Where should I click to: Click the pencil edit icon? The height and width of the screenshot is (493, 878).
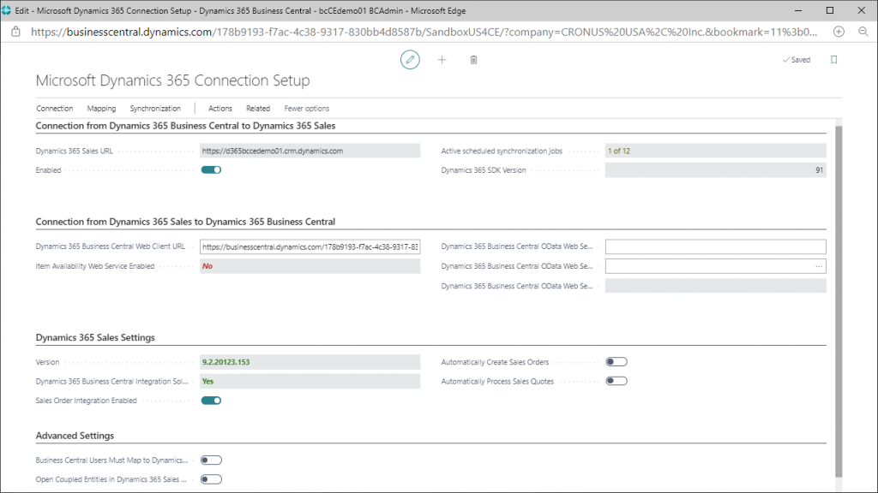410,59
